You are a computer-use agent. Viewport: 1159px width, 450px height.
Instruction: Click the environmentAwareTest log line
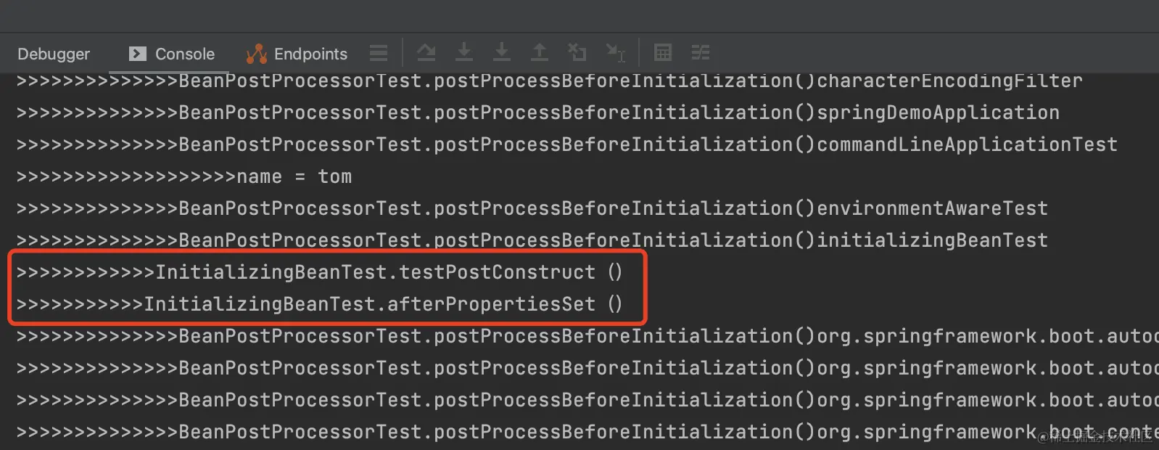pyautogui.click(x=532, y=208)
